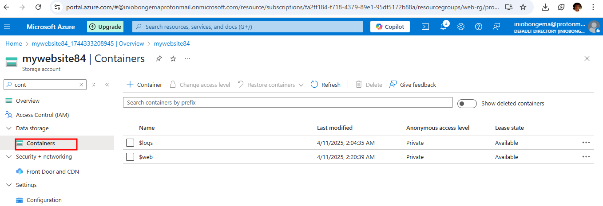Click the Anonymous access level column header
603x206 pixels.
click(438, 128)
